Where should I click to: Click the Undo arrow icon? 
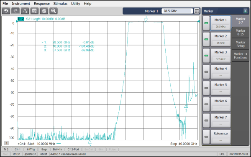pyautogui.click(x=6, y=11)
